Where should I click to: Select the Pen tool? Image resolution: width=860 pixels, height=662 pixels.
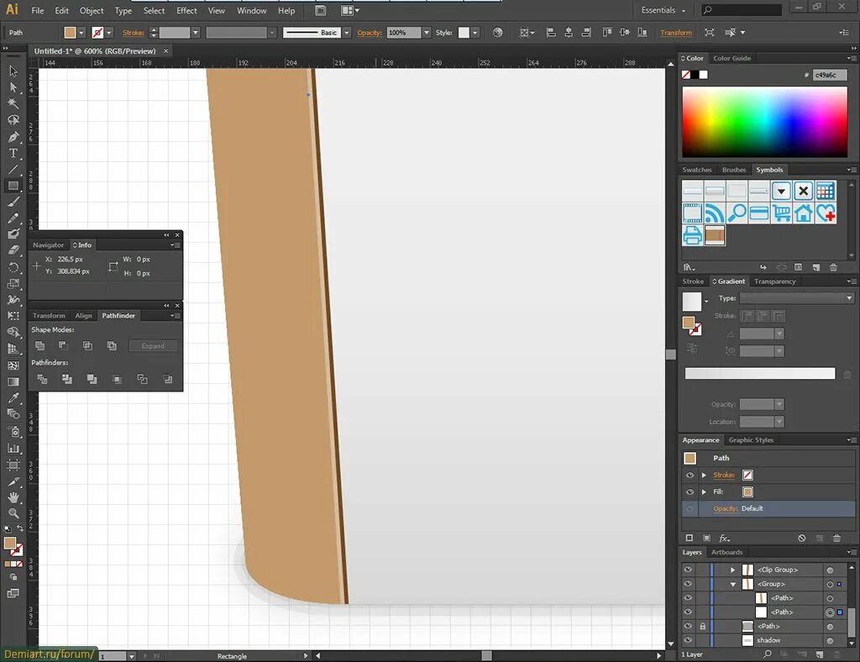[13, 137]
